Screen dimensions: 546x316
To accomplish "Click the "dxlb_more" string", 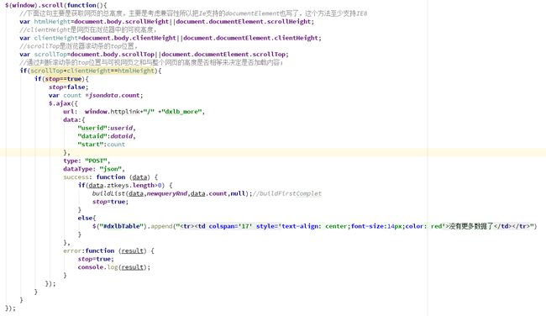I will coord(181,112).
